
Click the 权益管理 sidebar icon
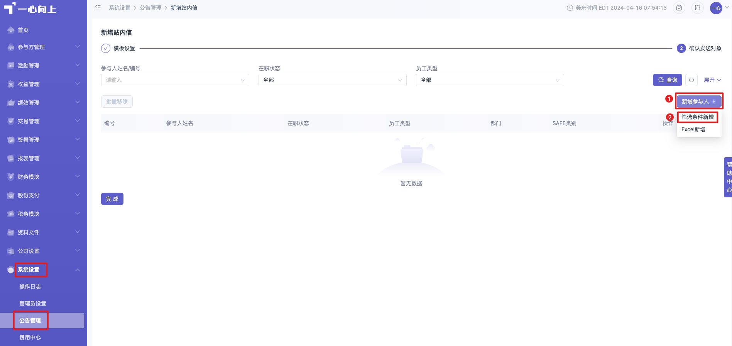(11, 84)
